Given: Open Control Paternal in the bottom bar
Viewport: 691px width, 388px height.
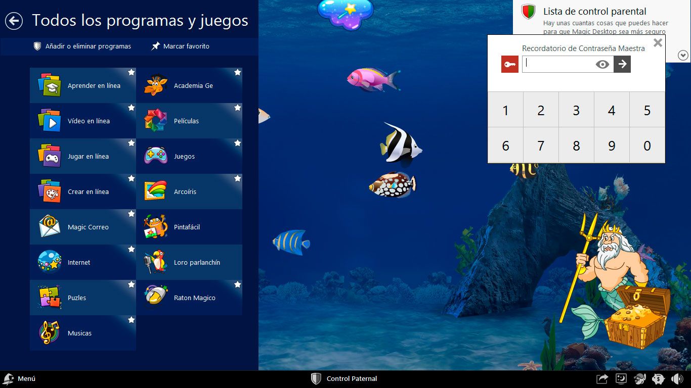Looking at the screenshot, I should coord(345,379).
